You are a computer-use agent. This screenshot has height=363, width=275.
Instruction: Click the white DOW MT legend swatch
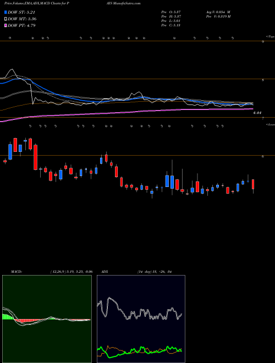(x=6, y=19)
